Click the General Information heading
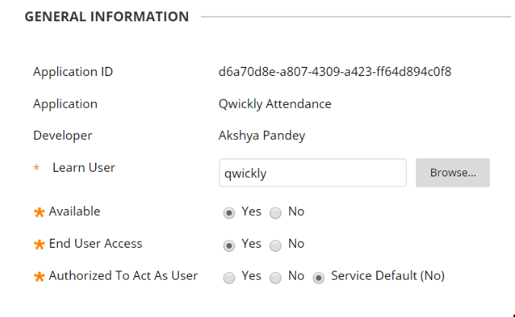This screenshot has height=317, width=515. [x=106, y=17]
